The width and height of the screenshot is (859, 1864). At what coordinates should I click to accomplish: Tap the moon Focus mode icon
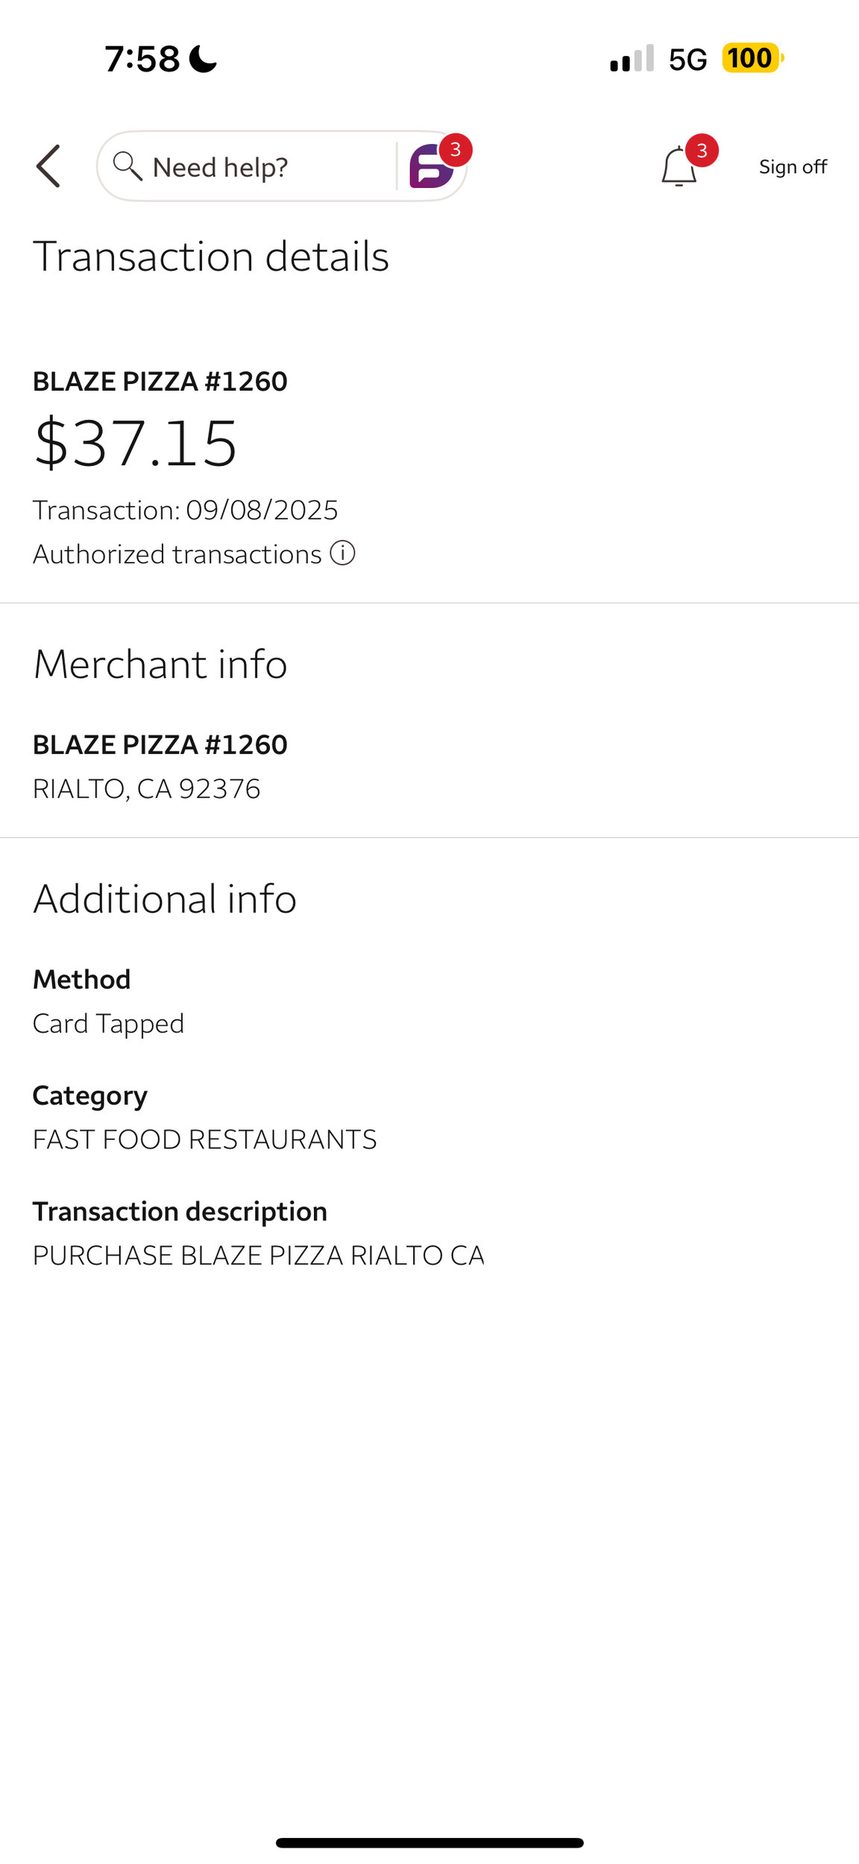click(203, 58)
